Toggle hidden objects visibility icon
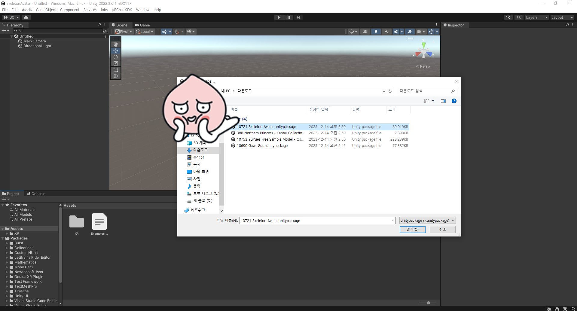This screenshot has width=577, height=311. [x=410, y=32]
